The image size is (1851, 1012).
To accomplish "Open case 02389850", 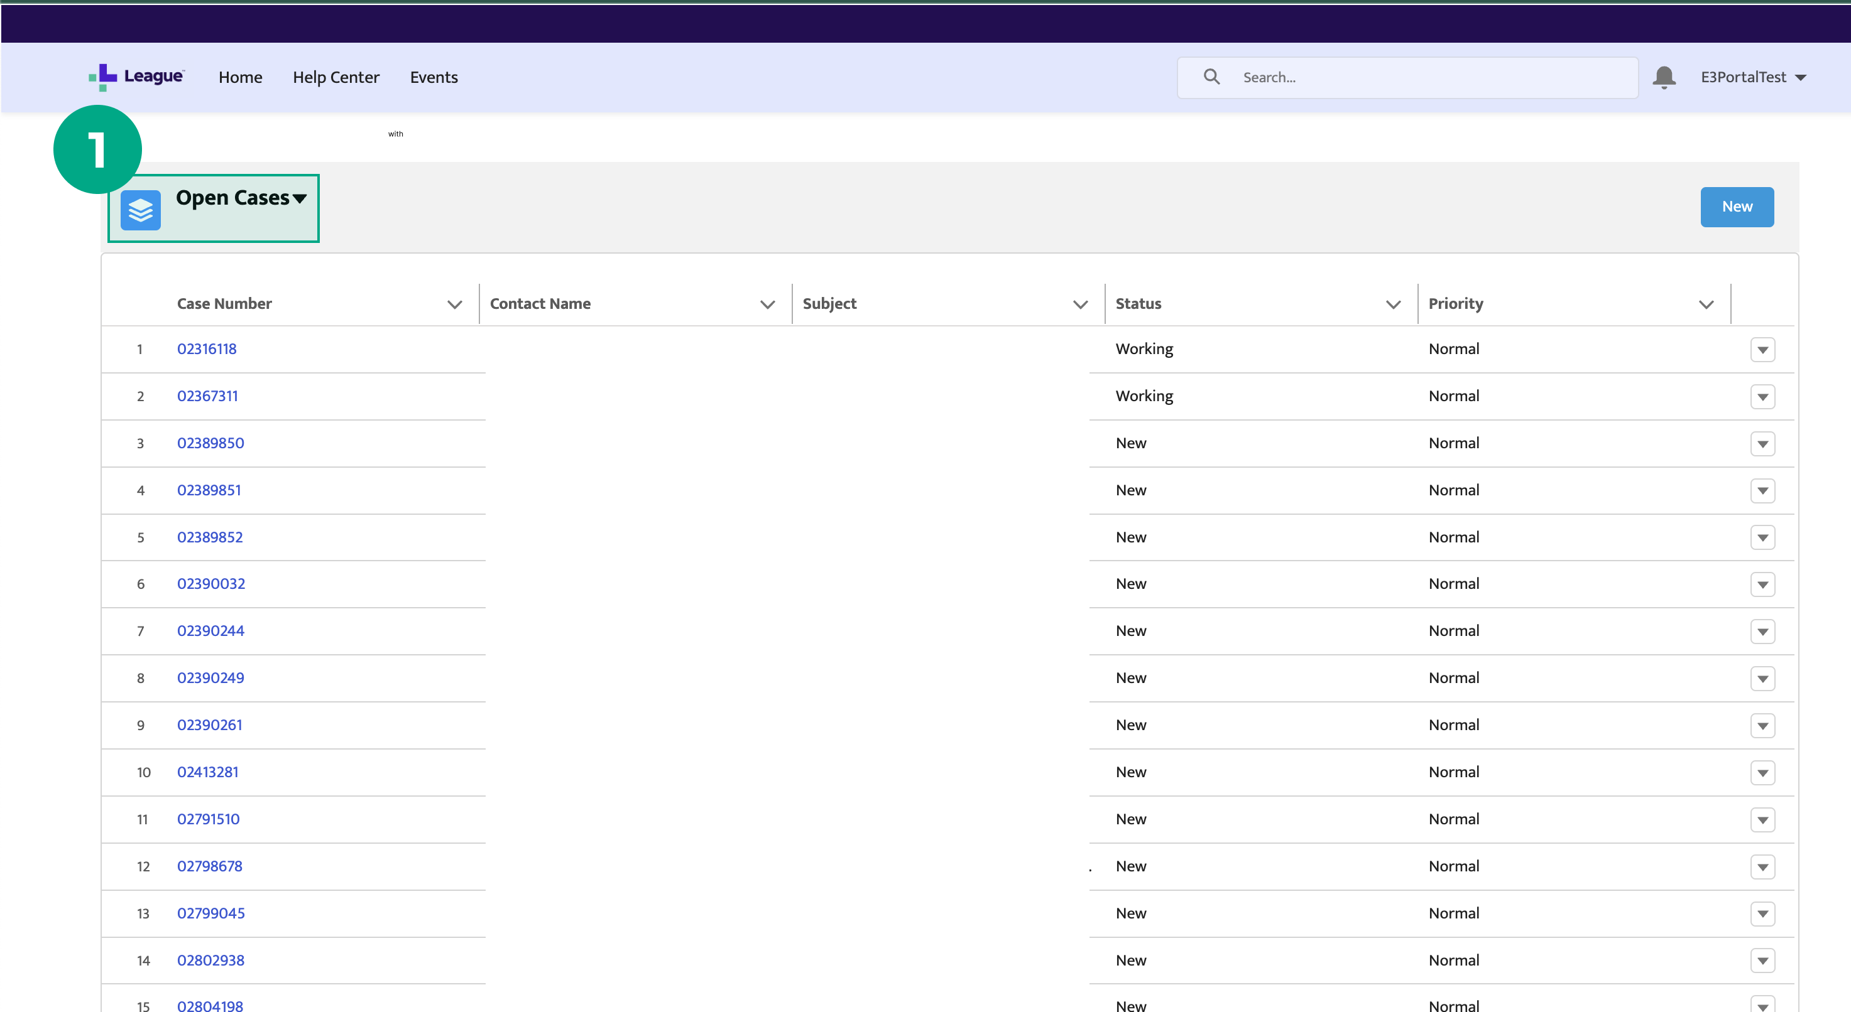I will [210, 443].
